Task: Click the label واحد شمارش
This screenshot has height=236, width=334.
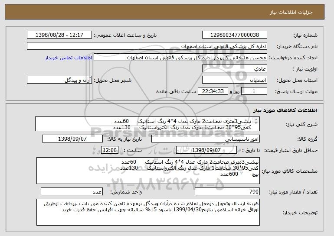Action: click(x=126, y=192)
